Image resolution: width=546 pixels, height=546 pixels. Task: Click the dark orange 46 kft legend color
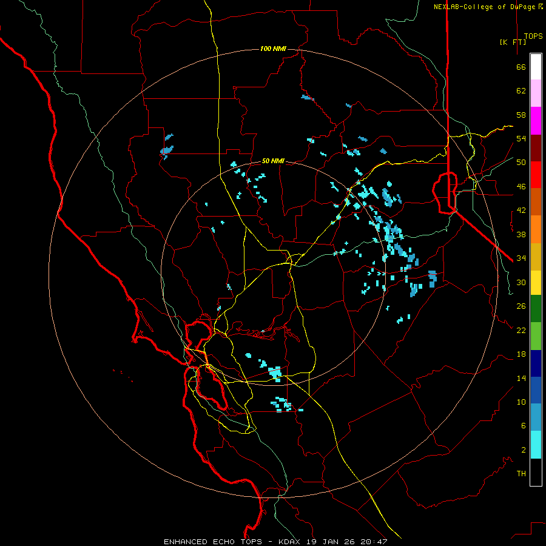click(536, 201)
